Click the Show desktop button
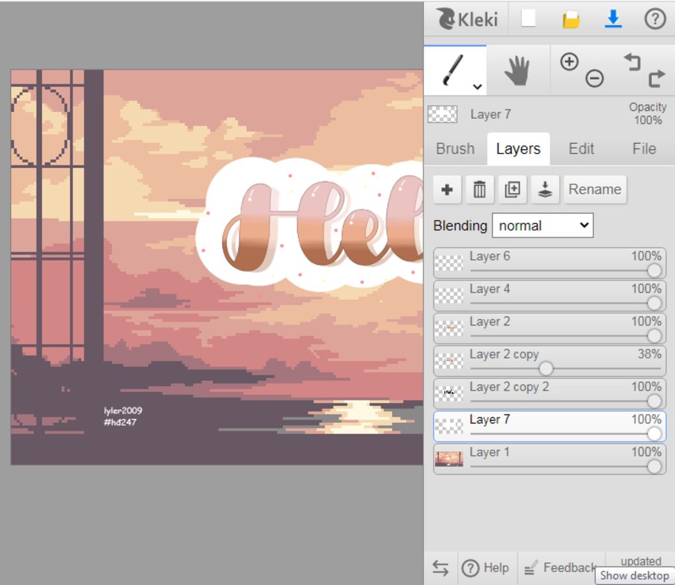Screen dimensions: 675x585 635,576
